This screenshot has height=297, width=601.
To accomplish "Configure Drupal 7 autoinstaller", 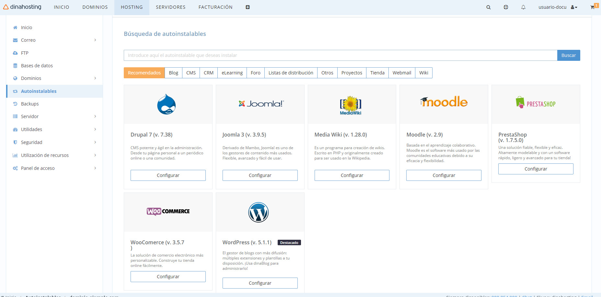I will coord(168,175).
